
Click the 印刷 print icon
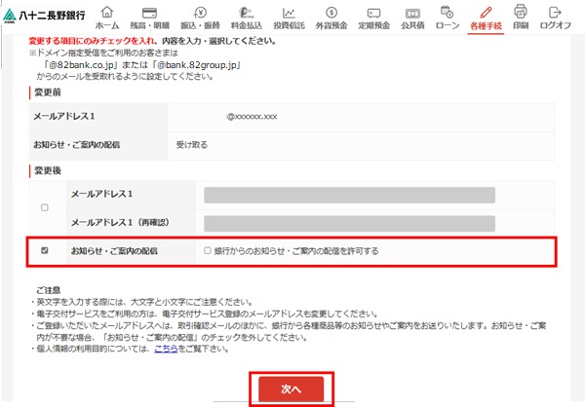(x=521, y=17)
